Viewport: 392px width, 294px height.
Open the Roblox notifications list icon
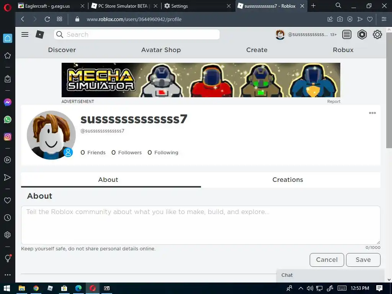tap(347, 34)
